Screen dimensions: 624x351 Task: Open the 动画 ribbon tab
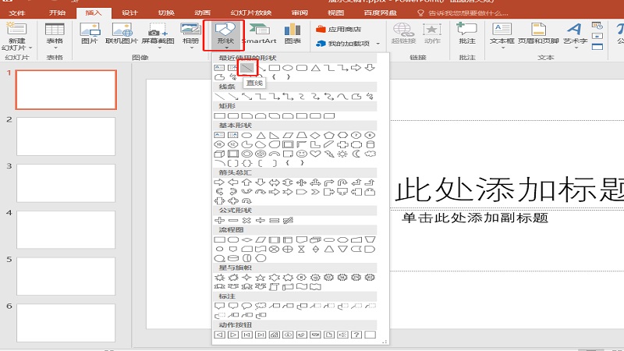tap(202, 13)
